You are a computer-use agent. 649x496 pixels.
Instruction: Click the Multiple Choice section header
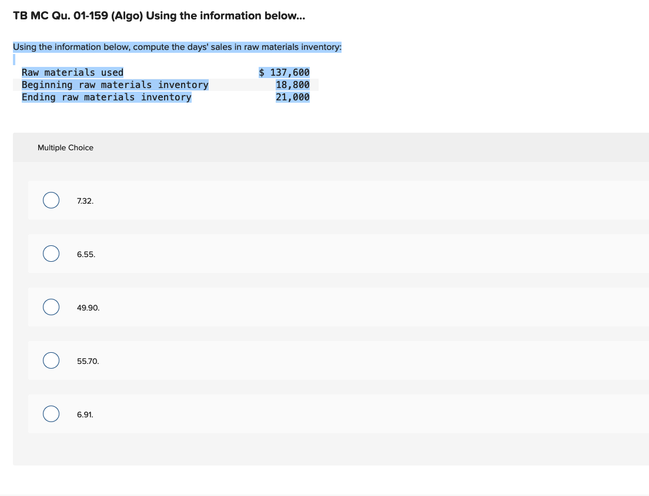65,147
